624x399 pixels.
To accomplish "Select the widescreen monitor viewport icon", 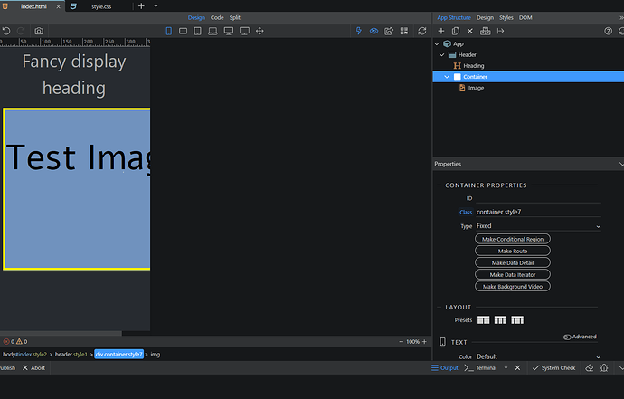I will (244, 31).
